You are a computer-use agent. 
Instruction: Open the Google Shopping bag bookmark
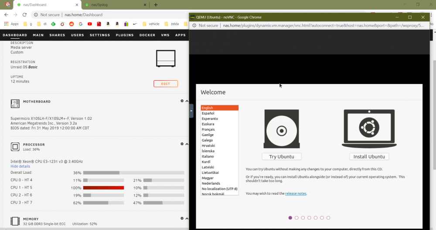pos(126,24)
